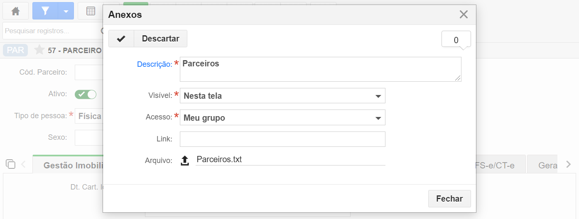Switch to the Gestão Imobiliária tab
This screenshot has height=219, width=579.
tap(73, 165)
